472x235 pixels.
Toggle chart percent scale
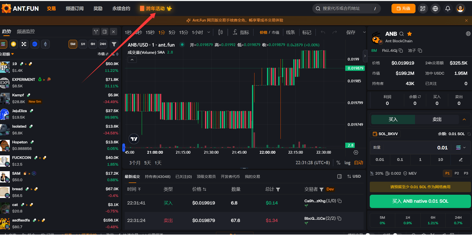point(338,163)
